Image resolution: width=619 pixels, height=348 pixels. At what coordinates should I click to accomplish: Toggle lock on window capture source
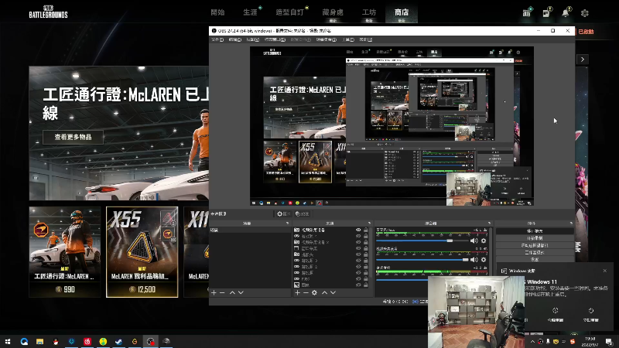pos(366,248)
